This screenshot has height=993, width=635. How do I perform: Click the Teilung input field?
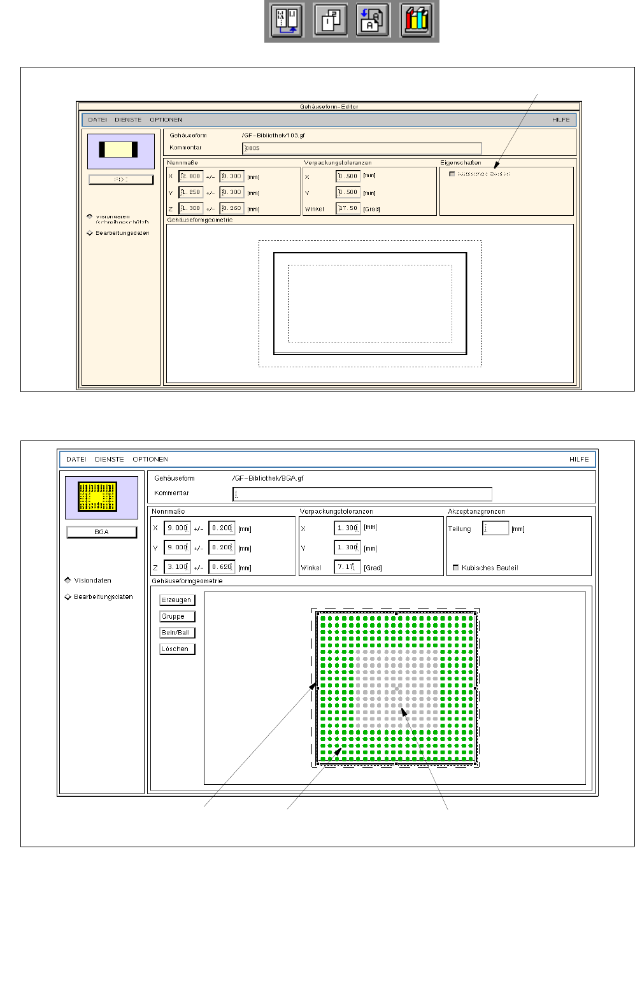point(496,528)
